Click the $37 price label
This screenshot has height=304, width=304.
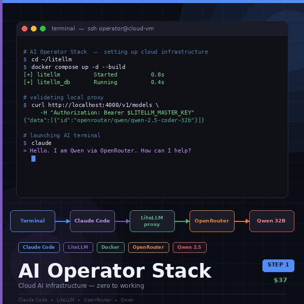click(280, 280)
